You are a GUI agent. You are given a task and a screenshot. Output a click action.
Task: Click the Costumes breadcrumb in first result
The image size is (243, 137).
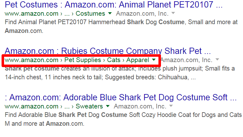pos(90,13)
